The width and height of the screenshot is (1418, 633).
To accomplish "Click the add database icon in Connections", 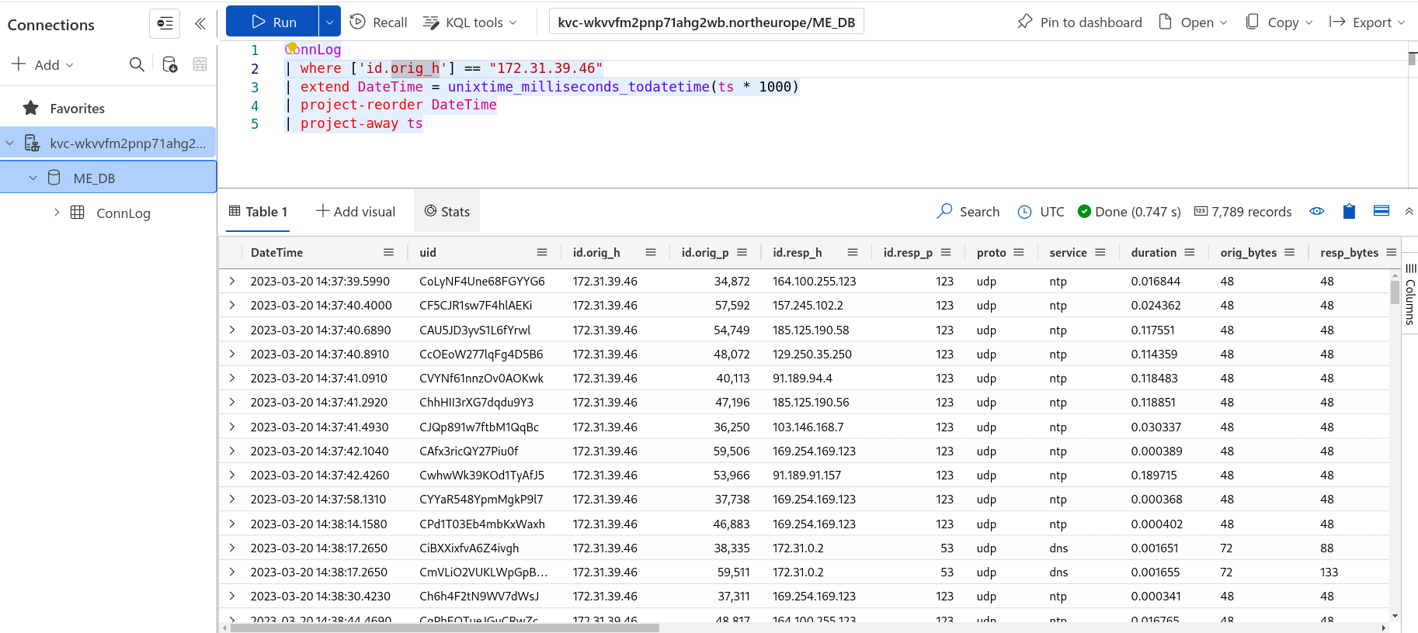I will (169, 64).
